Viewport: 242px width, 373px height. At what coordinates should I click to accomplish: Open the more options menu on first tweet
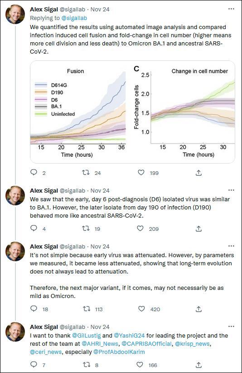pyautogui.click(x=231, y=9)
